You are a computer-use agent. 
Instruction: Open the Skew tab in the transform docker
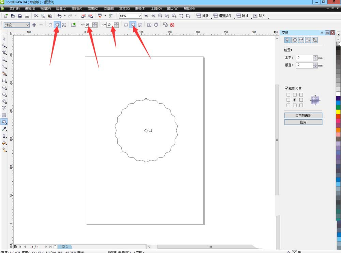[x=314, y=40]
